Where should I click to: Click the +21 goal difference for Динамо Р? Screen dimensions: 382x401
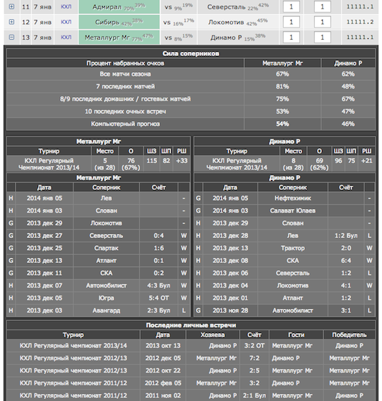click(366, 161)
